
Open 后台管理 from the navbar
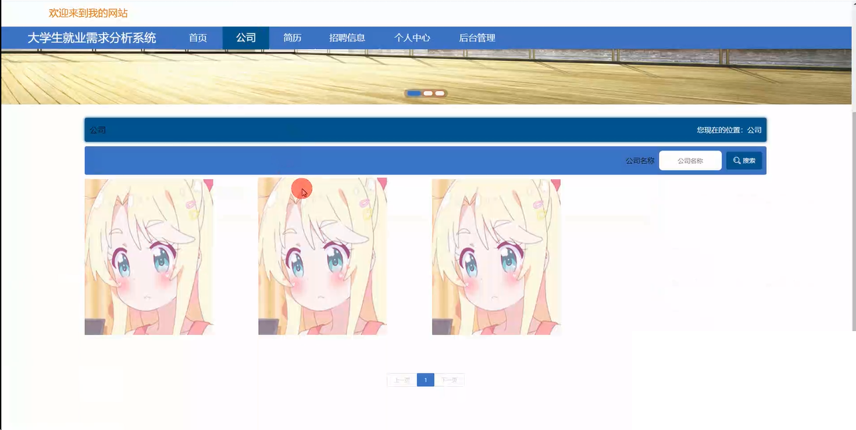[x=477, y=38]
